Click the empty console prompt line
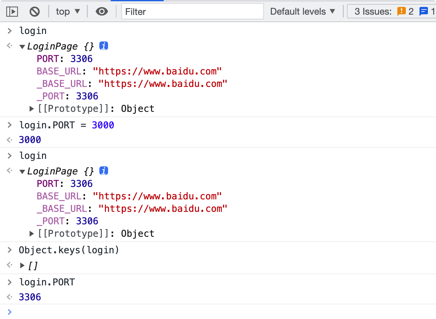Viewport: 436px width, 319px height. 218,312
